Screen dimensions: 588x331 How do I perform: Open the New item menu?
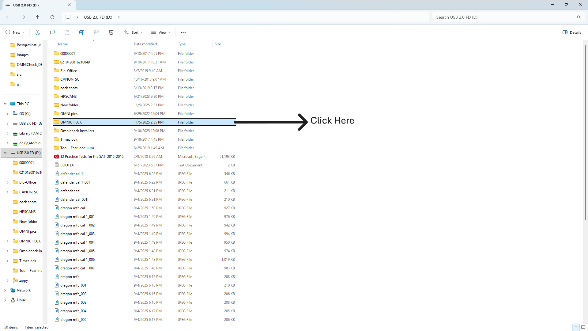(x=15, y=32)
